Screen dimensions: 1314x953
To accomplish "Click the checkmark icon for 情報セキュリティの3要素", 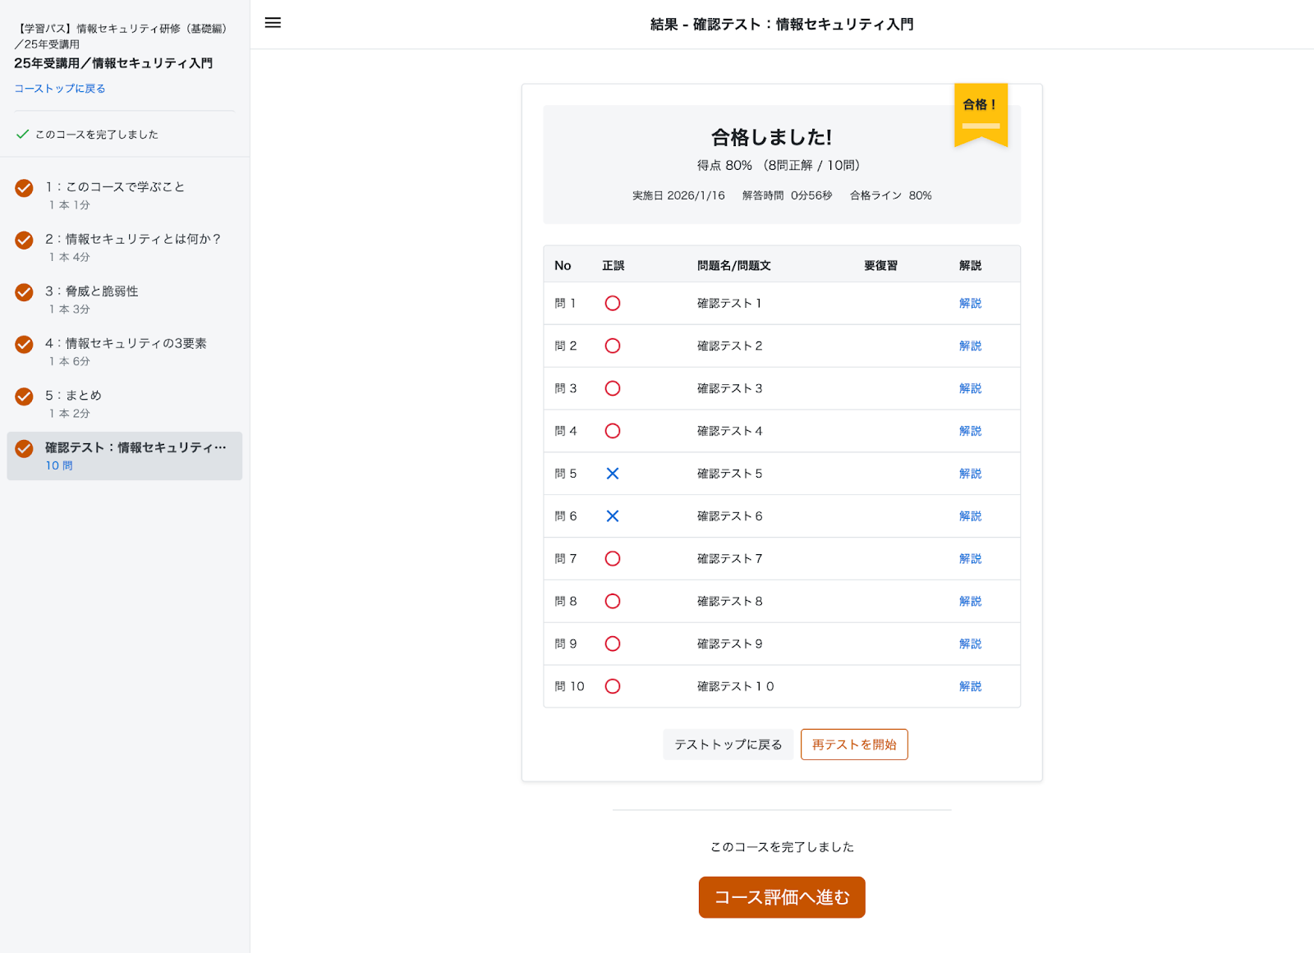I will [25, 345].
